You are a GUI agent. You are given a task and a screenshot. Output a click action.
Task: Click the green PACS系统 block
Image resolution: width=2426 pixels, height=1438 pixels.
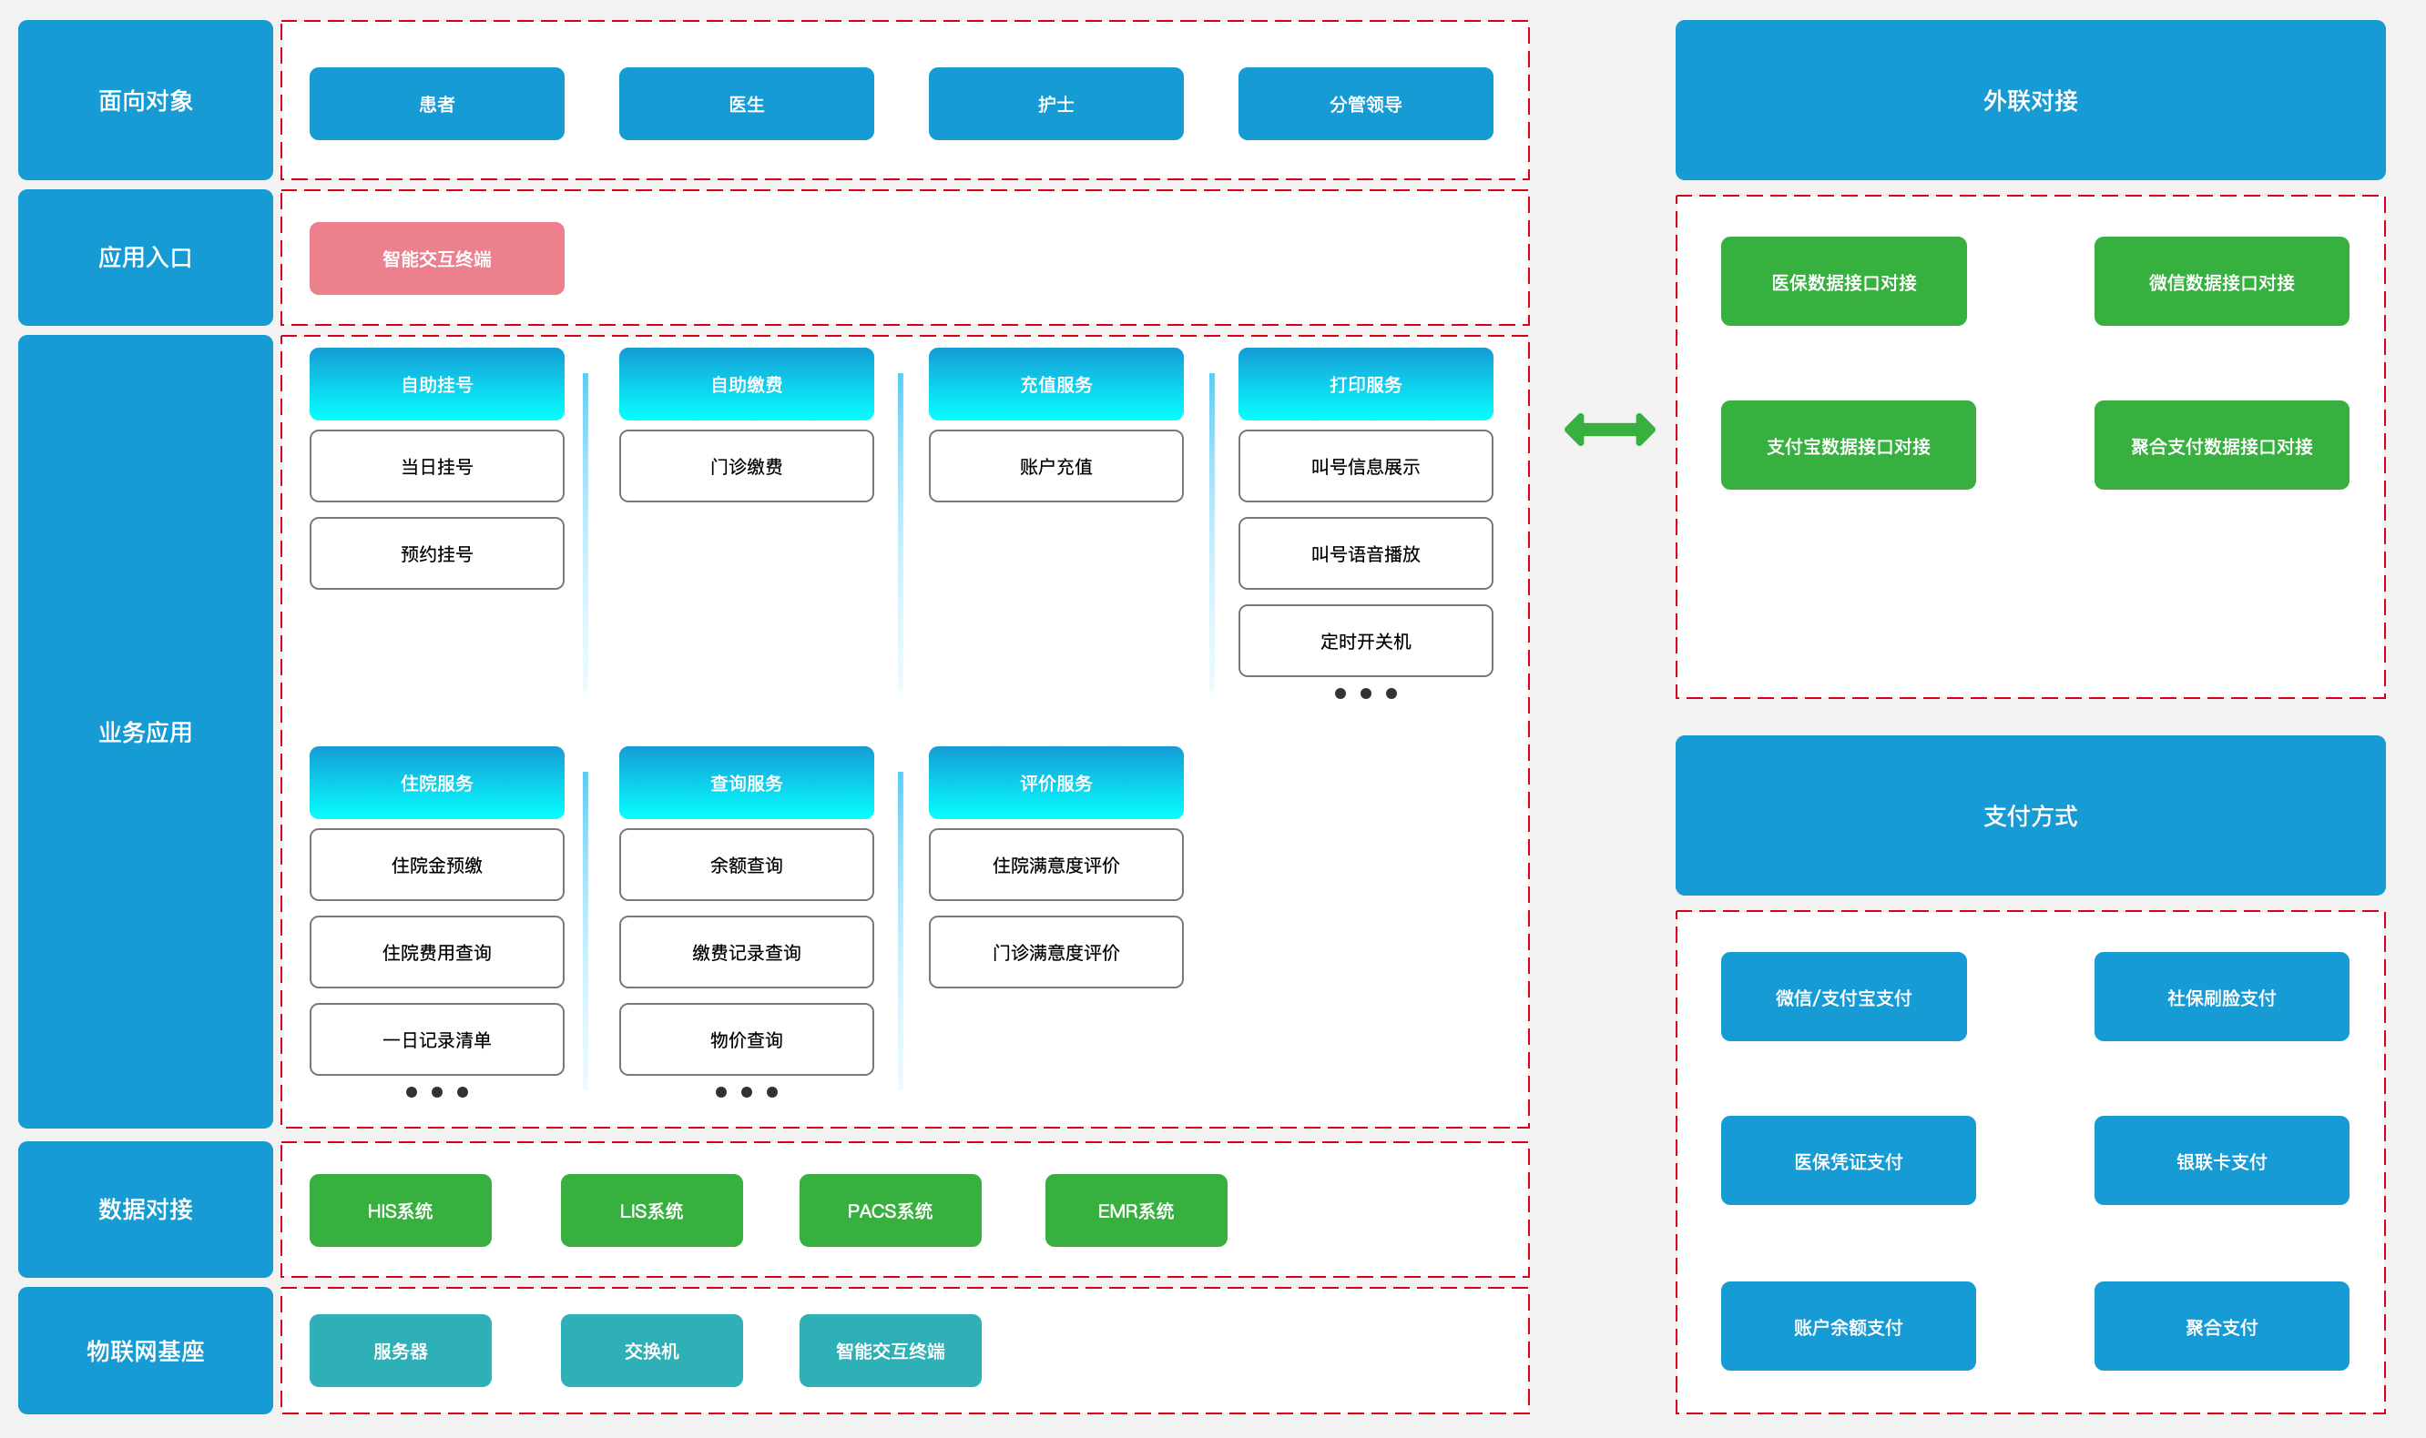click(889, 1210)
